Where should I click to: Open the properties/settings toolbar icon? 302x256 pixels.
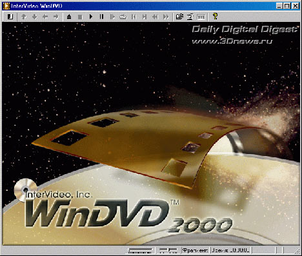tap(190, 17)
